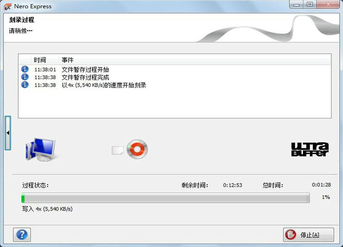The height and width of the screenshot is (247, 343).
Task: Click the 过程状态 label
Action: pos(35,185)
